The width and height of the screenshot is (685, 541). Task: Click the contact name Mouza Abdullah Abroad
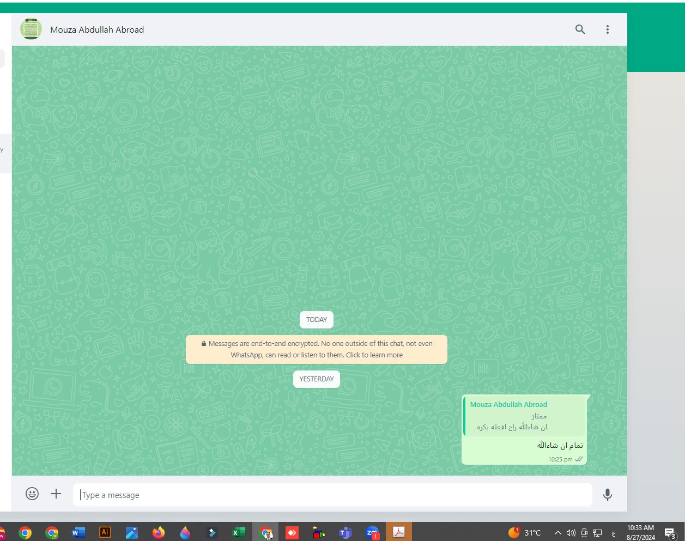97,29
